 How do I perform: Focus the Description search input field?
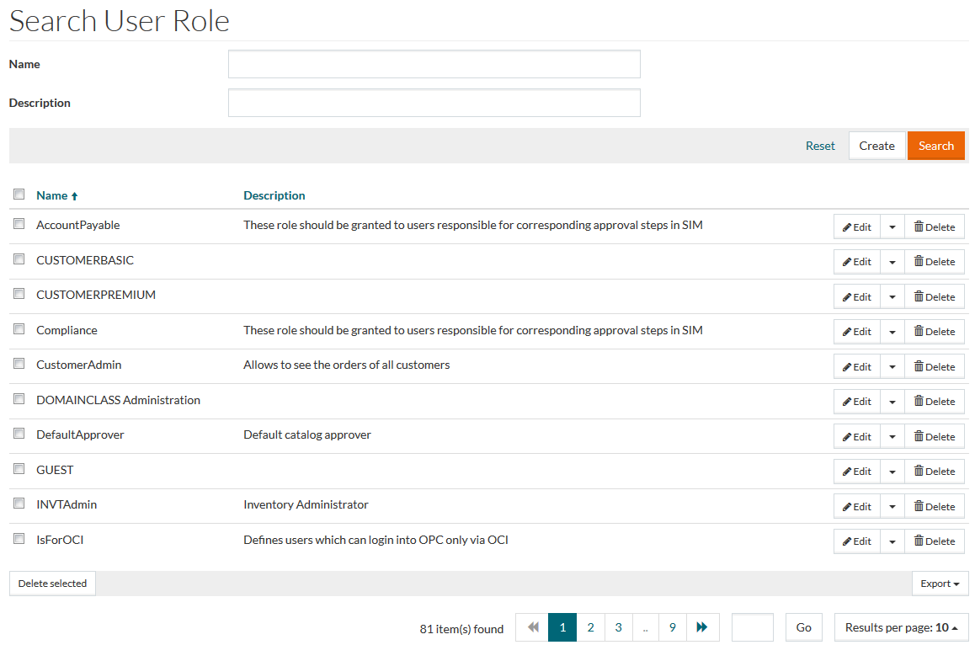pyautogui.click(x=434, y=103)
